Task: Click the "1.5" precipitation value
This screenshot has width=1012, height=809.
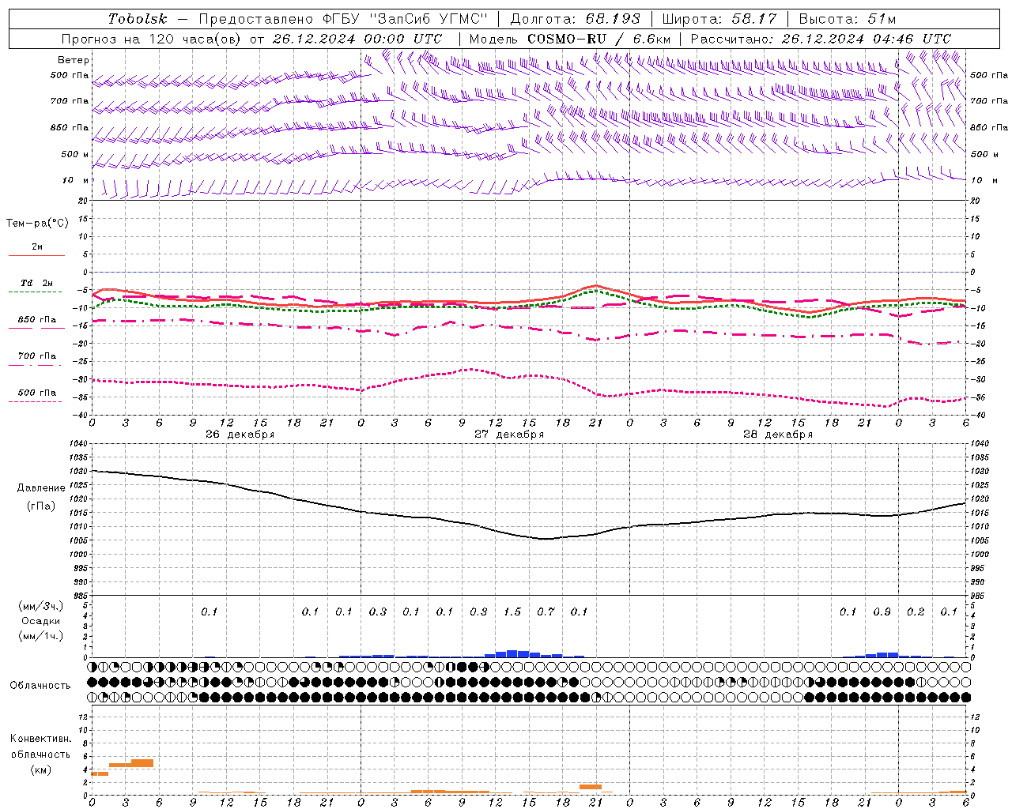Action: [x=512, y=611]
